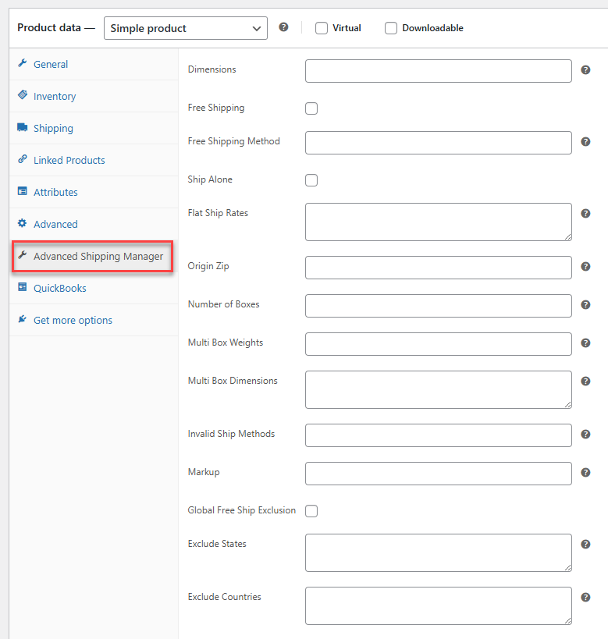
Task: Click into the Dimensions field
Action: point(439,71)
